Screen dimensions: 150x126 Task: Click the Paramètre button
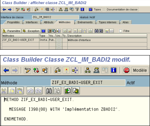point(12,31)
